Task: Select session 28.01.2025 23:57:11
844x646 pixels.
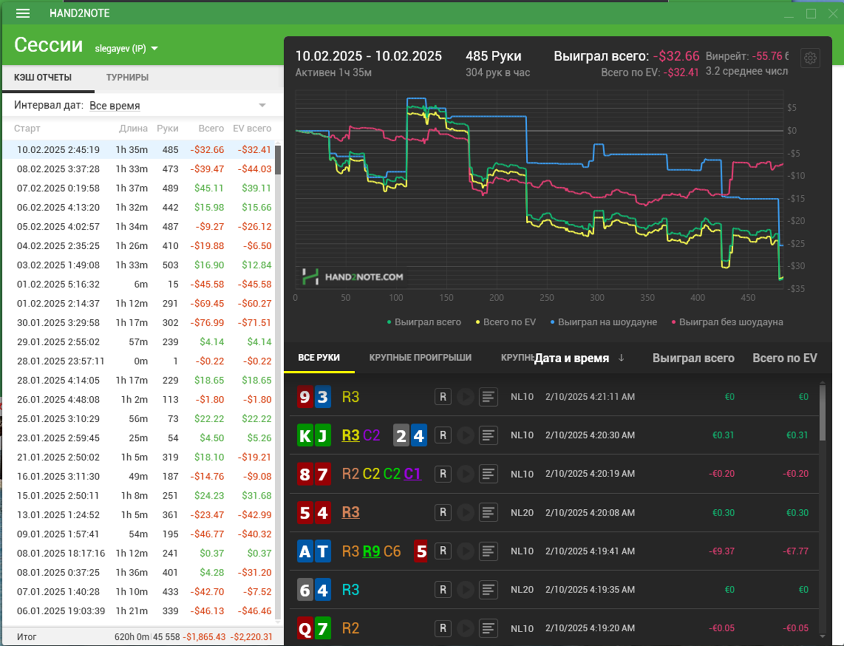Action: tap(139, 361)
